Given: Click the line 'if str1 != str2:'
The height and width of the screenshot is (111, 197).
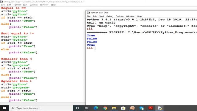Looking at the screenshot, I should 18,43.
